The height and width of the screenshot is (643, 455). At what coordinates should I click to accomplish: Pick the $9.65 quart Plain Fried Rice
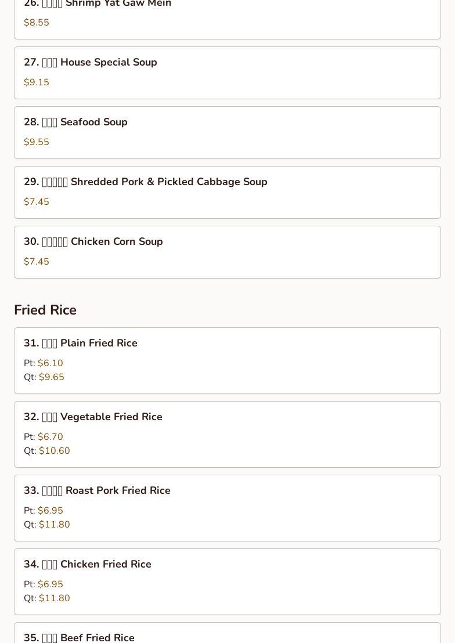(x=52, y=377)
